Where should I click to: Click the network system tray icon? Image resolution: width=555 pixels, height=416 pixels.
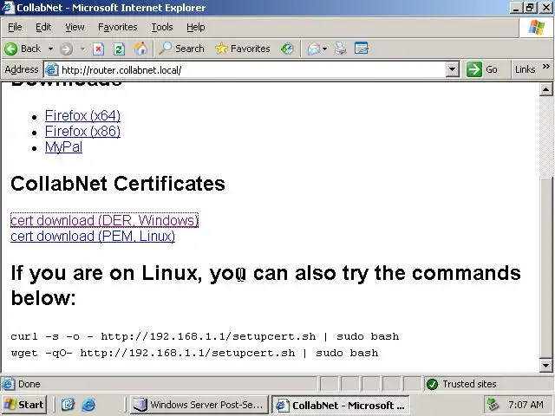[493, 405]
